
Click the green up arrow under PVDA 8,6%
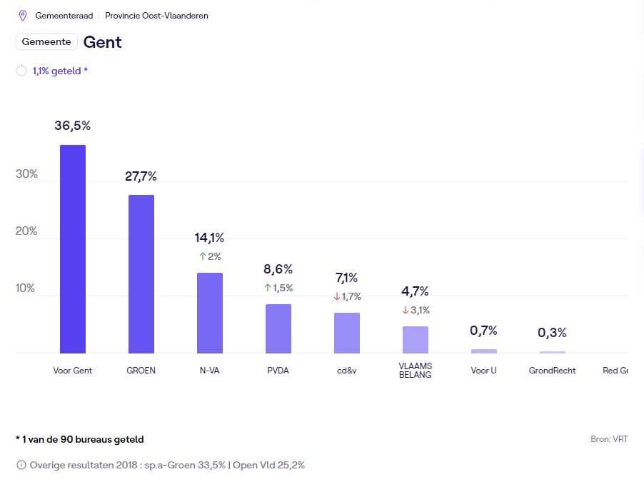[268, 288]
